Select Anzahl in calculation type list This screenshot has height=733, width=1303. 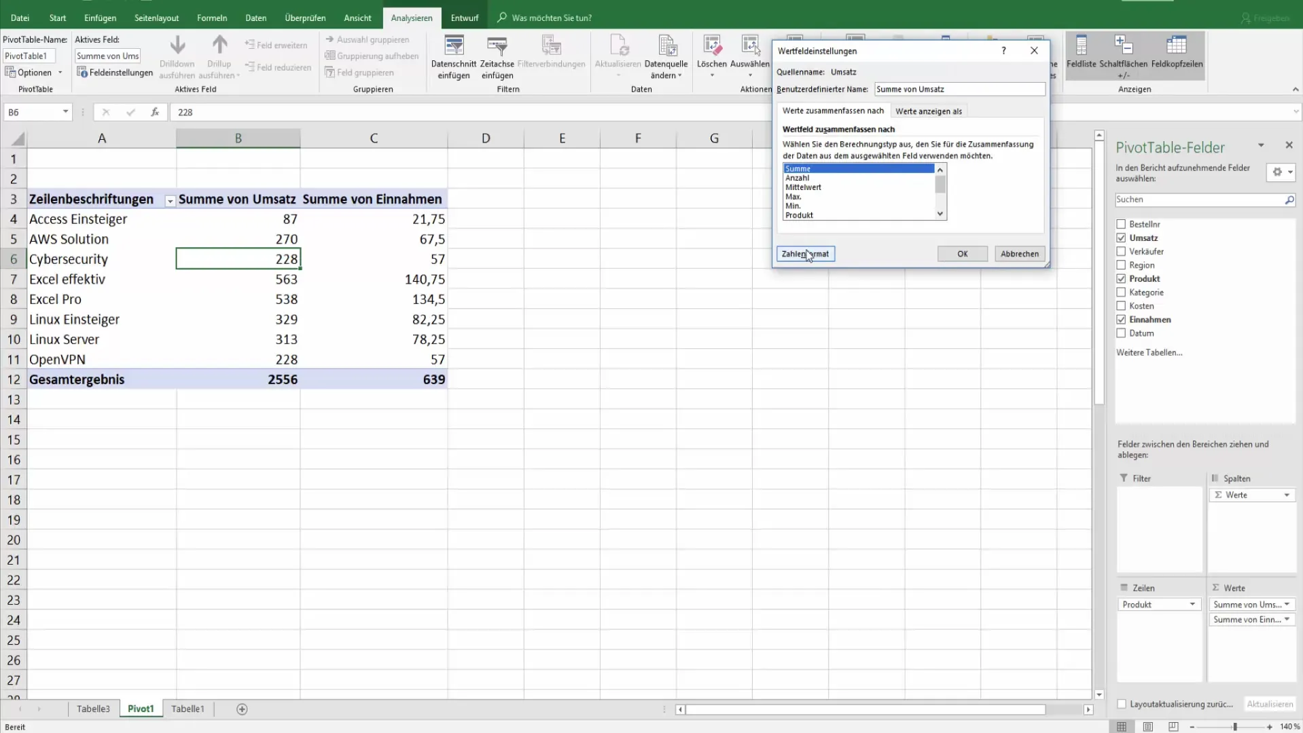tap(859, 178)
